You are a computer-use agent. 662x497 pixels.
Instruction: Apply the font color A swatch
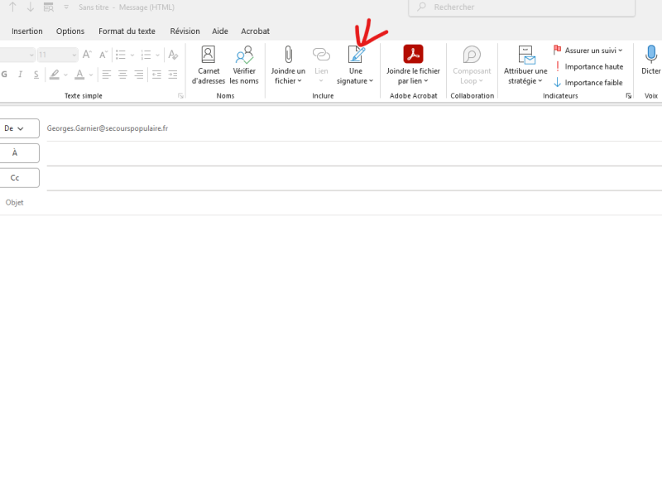point(79,75)
